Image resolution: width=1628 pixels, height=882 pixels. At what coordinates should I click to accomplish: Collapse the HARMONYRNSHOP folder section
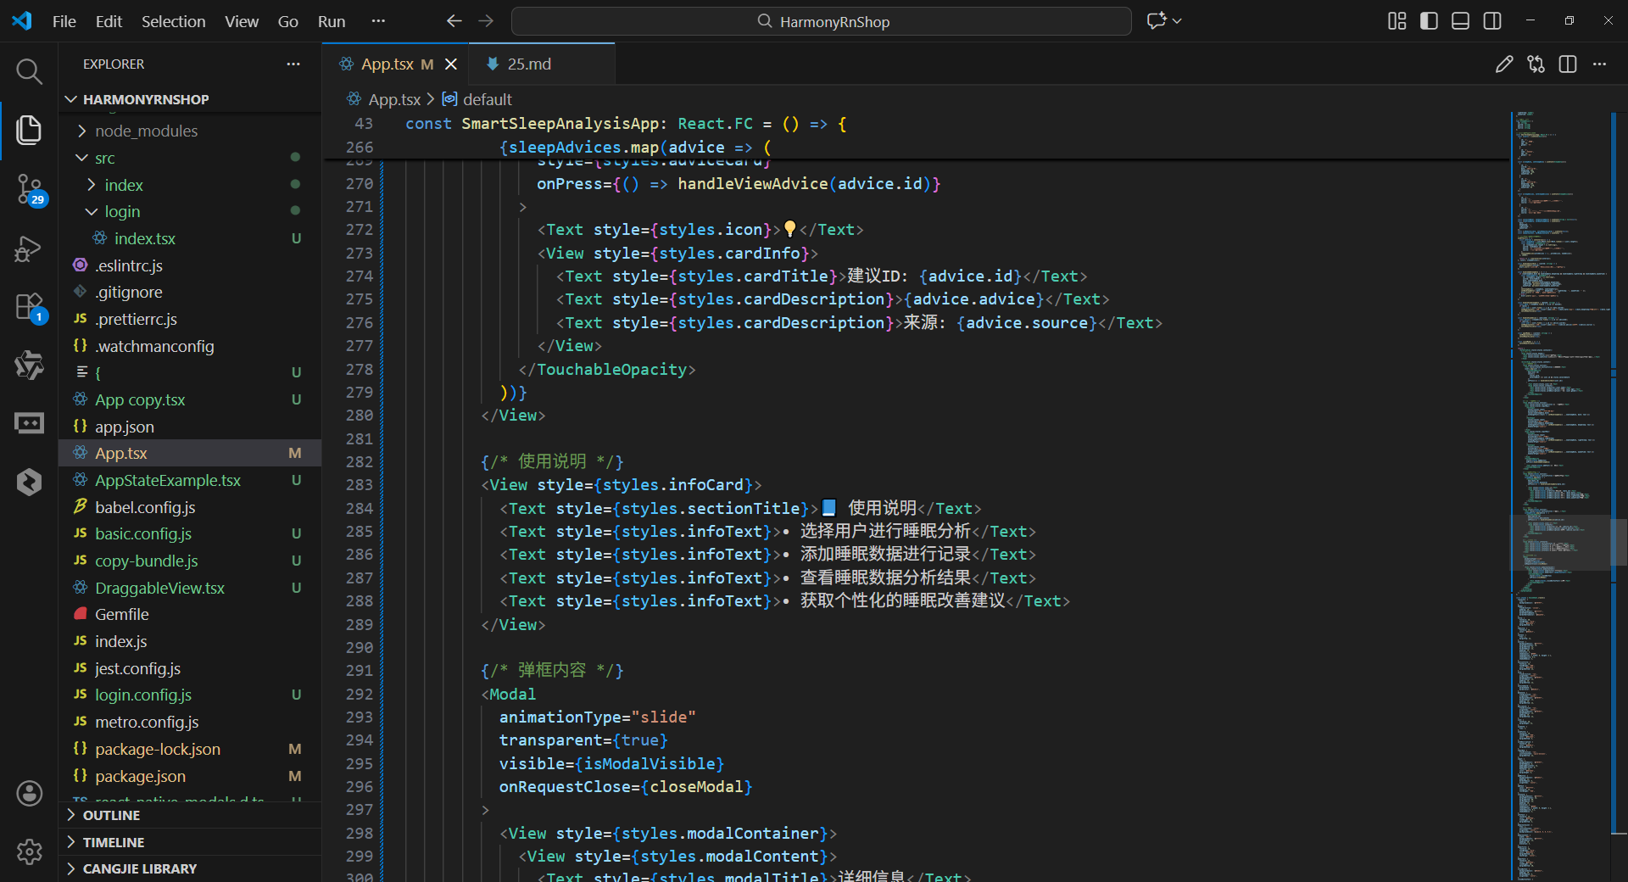click(x=190, y=99)
